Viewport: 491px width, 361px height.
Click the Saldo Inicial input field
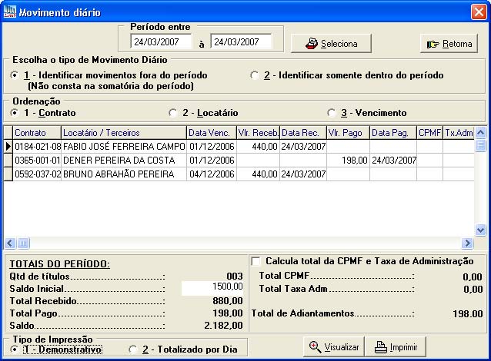pos(213,287)
